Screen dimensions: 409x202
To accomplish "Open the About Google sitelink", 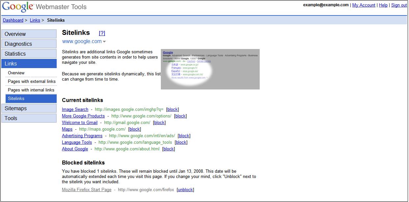I will click(75, 149).
